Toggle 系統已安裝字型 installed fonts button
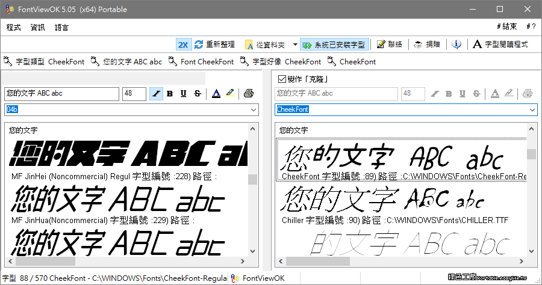Viewport: 542px width, 285px height. tap(334, 44)
